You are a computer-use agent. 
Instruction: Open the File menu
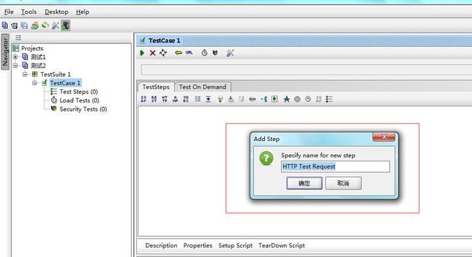9,12
